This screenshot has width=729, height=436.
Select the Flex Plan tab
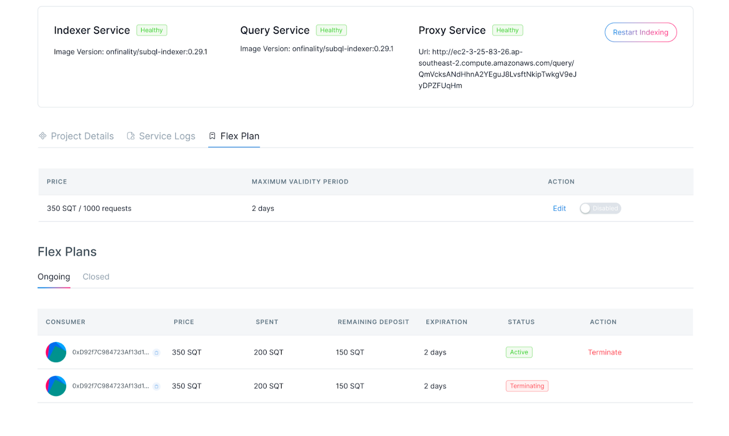coord(234,136)
